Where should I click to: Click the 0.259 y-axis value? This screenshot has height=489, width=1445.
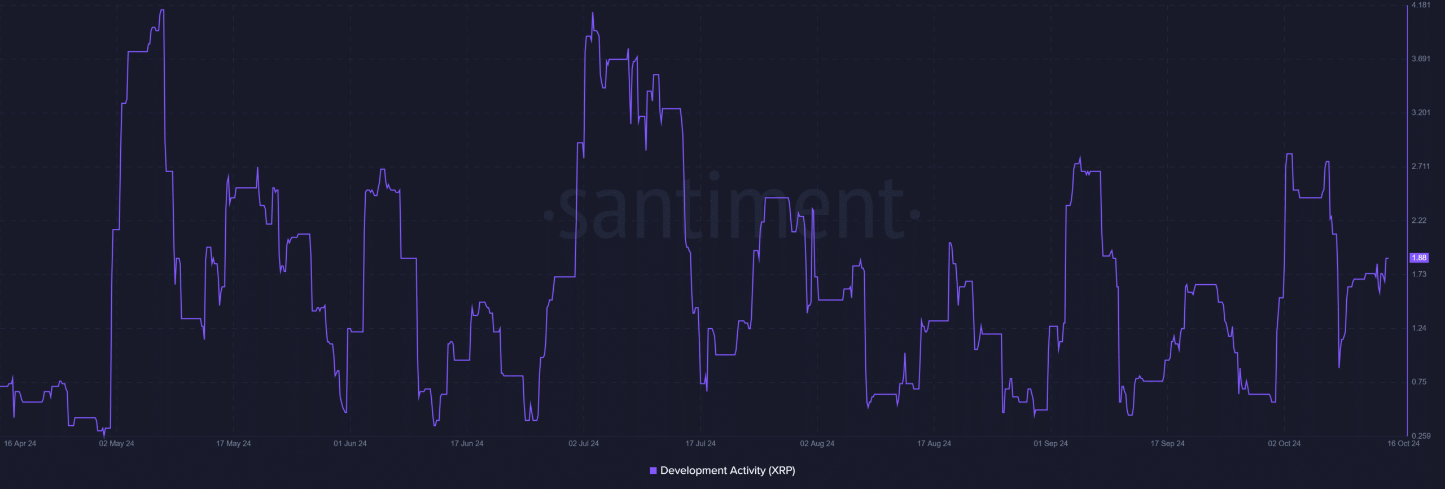point(1421,436)
